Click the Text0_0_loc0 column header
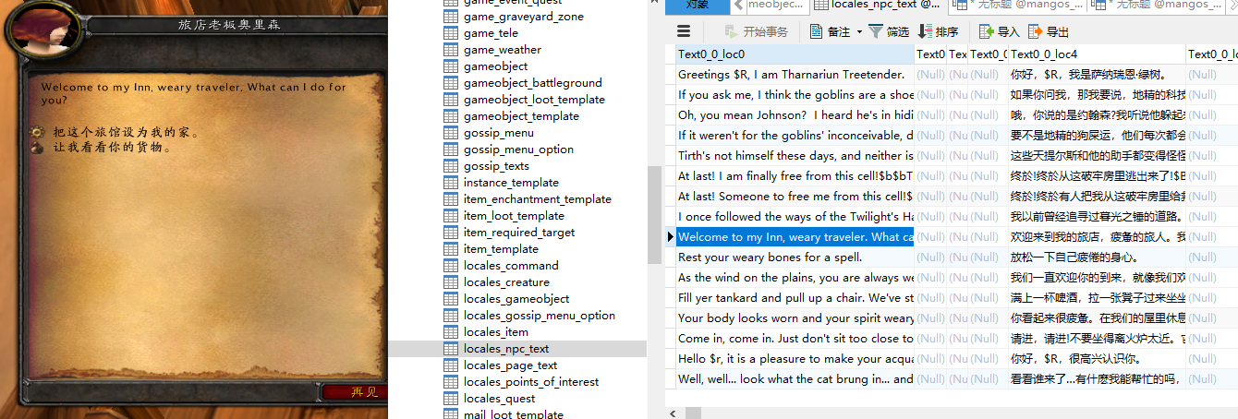Image resolution: width=1238 pixels, height=419 pixels. 795,54
